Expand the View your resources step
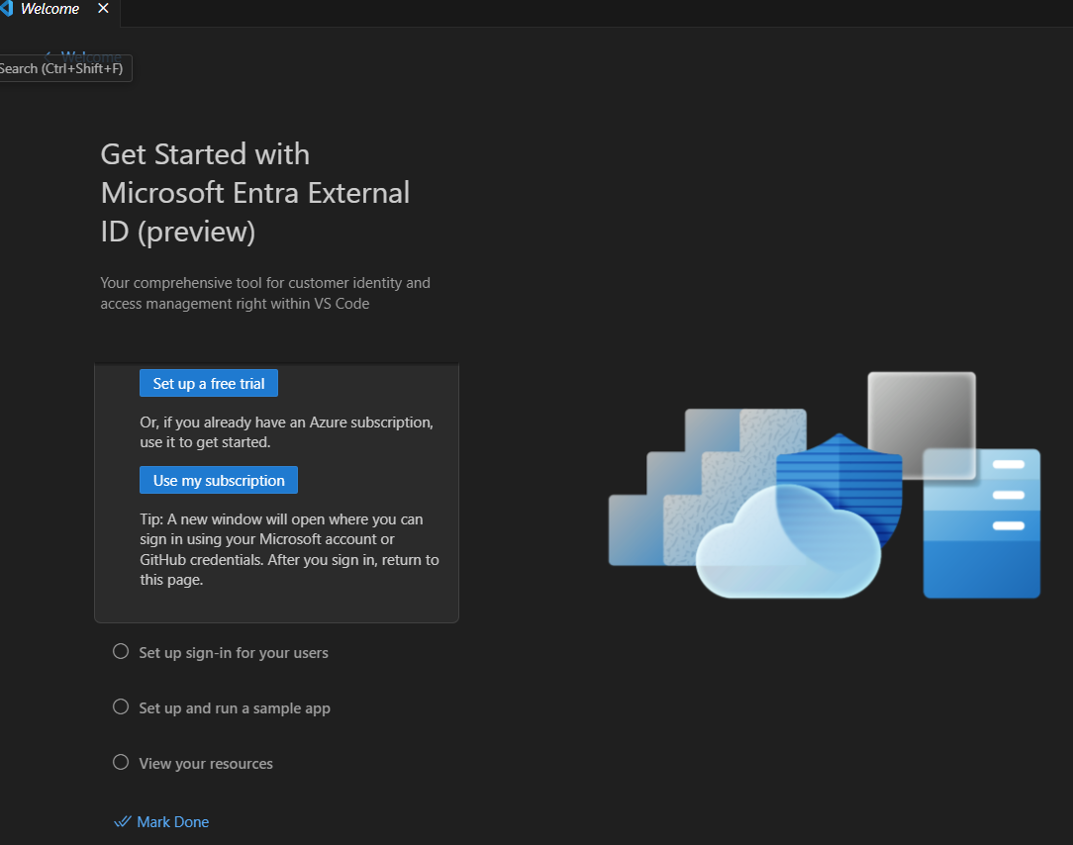This screenshot has width=1073, height=845. (206, 763)
